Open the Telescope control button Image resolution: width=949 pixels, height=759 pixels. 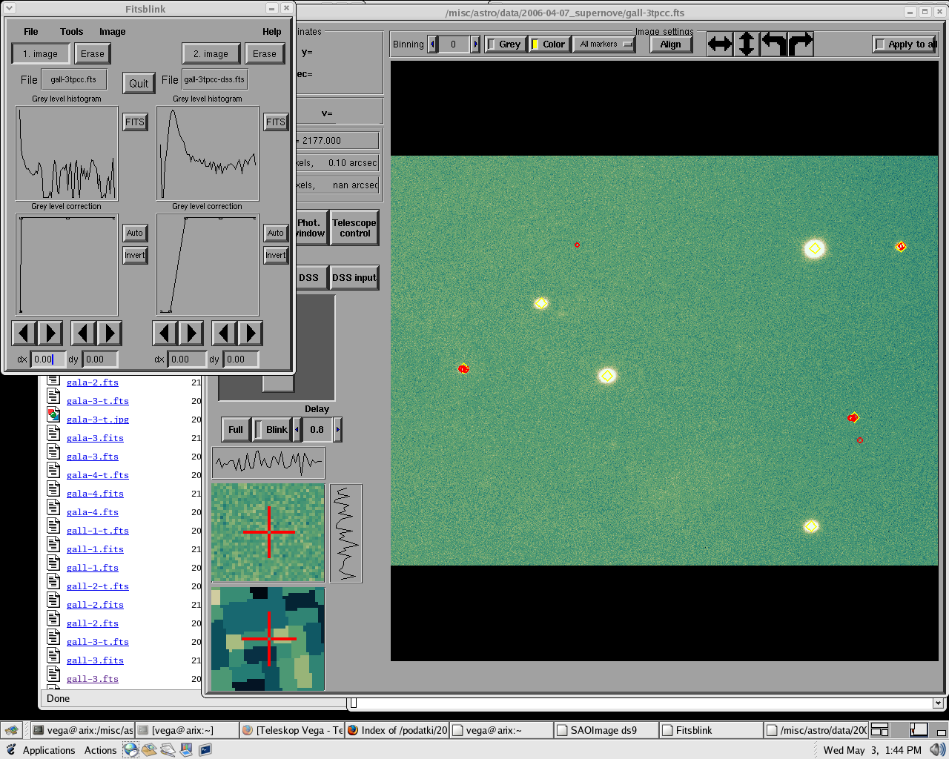pos(354,228)
